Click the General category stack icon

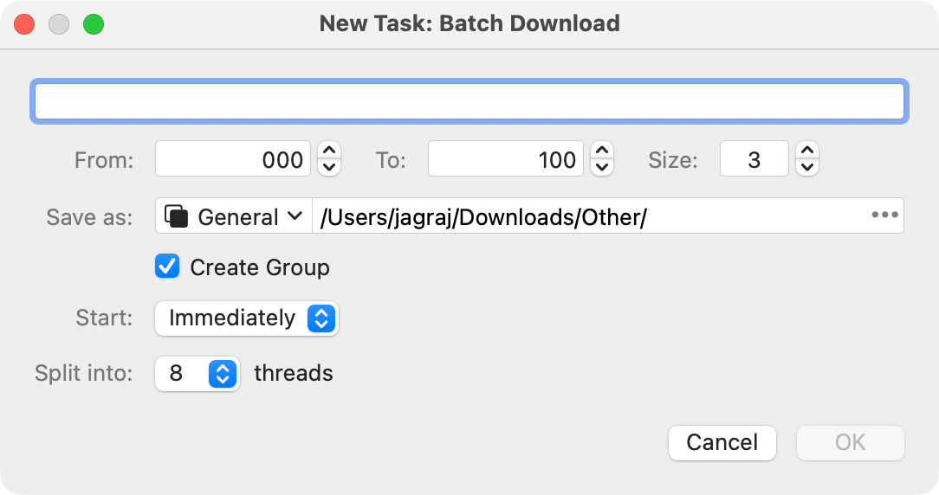[177, 216]
